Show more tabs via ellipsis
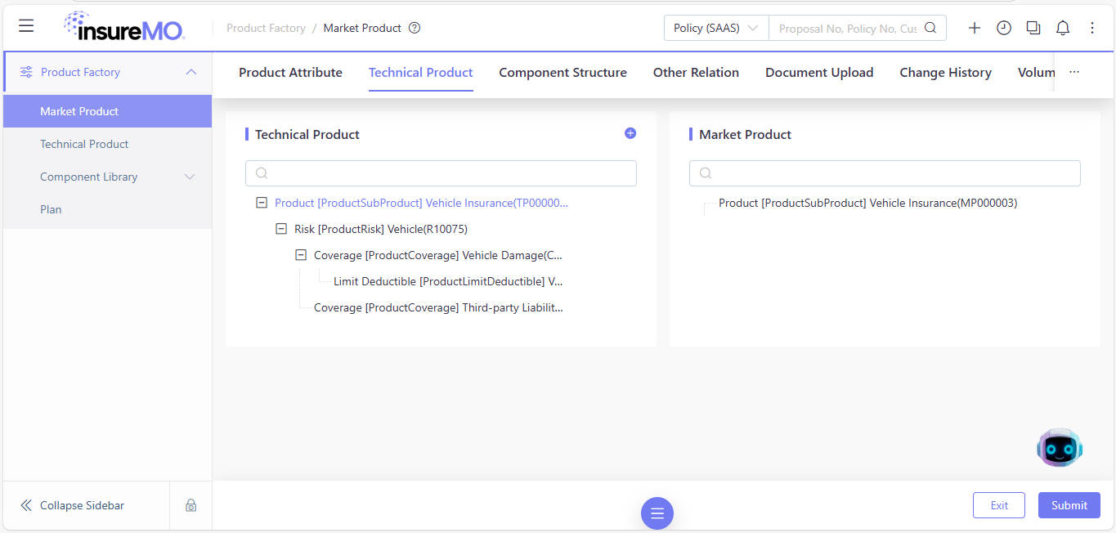 (1074, 72)
